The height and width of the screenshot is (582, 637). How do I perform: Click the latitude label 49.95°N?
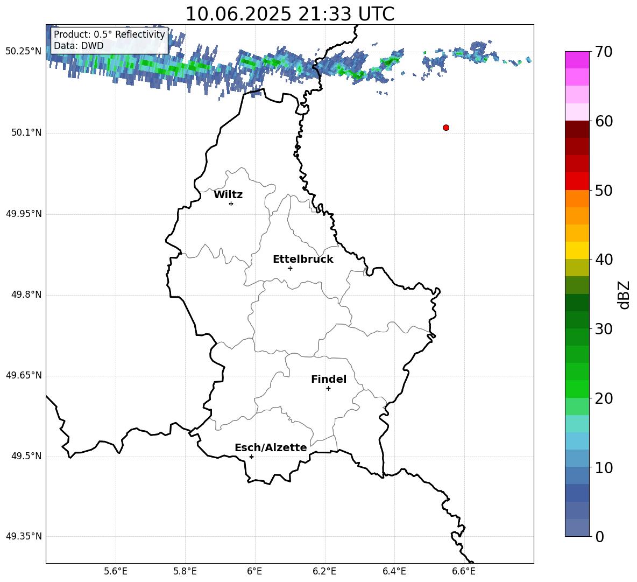24,214
